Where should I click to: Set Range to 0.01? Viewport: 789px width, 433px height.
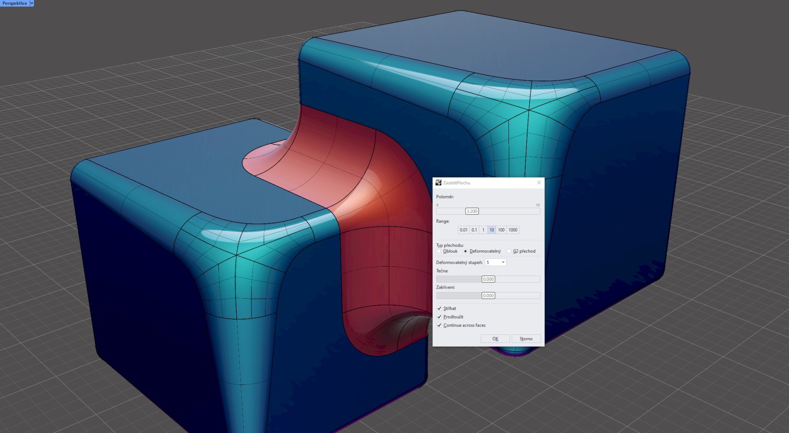[x=464, y=230]
